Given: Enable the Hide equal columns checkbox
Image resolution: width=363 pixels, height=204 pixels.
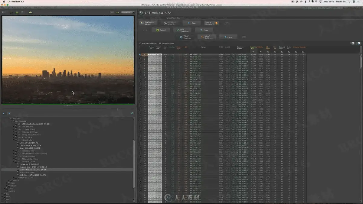Looking at the screenshot, I should point(140,44).
